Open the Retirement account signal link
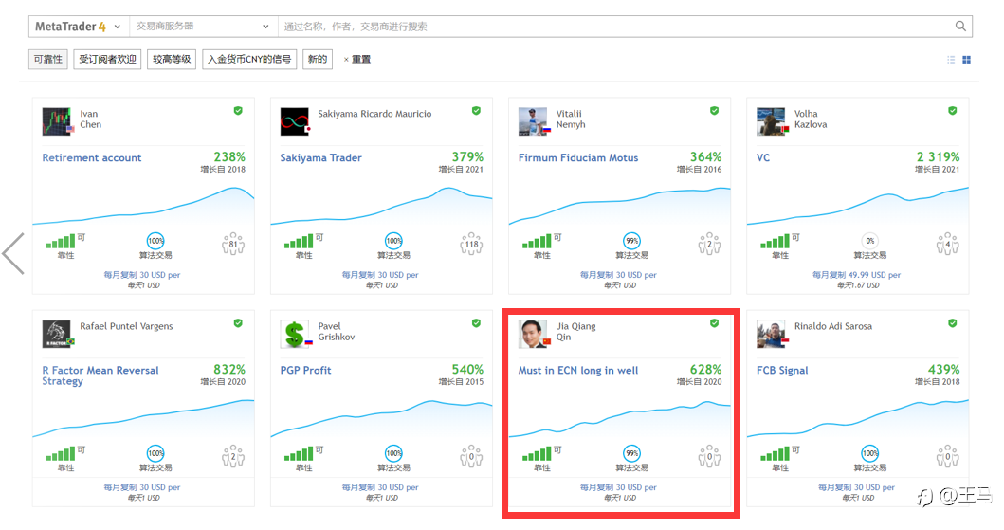 pyautogui.click(x=92, y=157)
